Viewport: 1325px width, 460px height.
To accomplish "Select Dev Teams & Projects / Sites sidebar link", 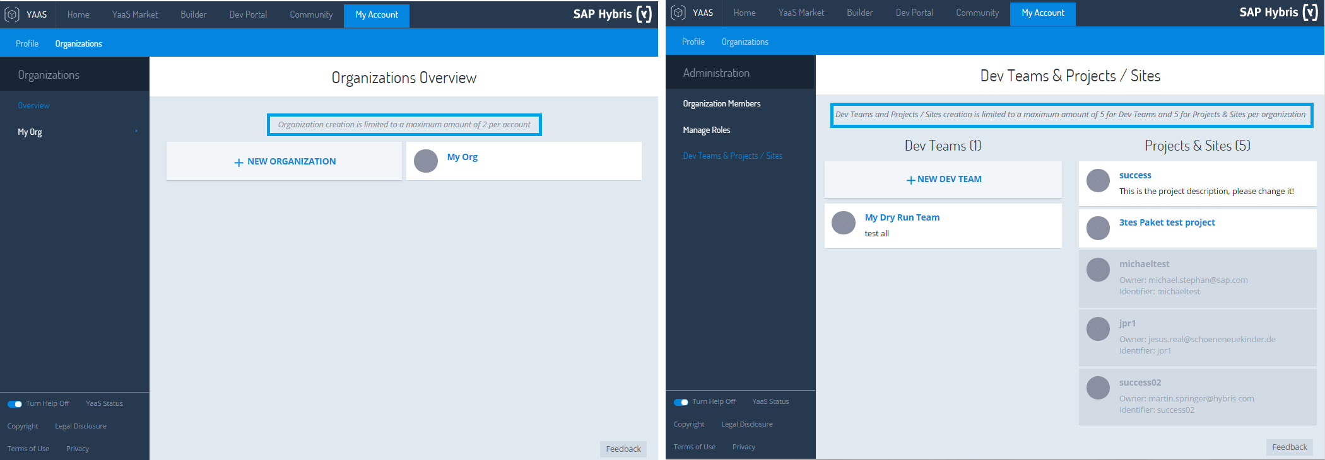I will (733, 156).
